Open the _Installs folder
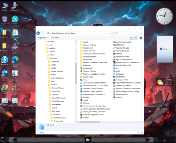The height and width of the screenshot is (143, 176). [x=84, y=42]
